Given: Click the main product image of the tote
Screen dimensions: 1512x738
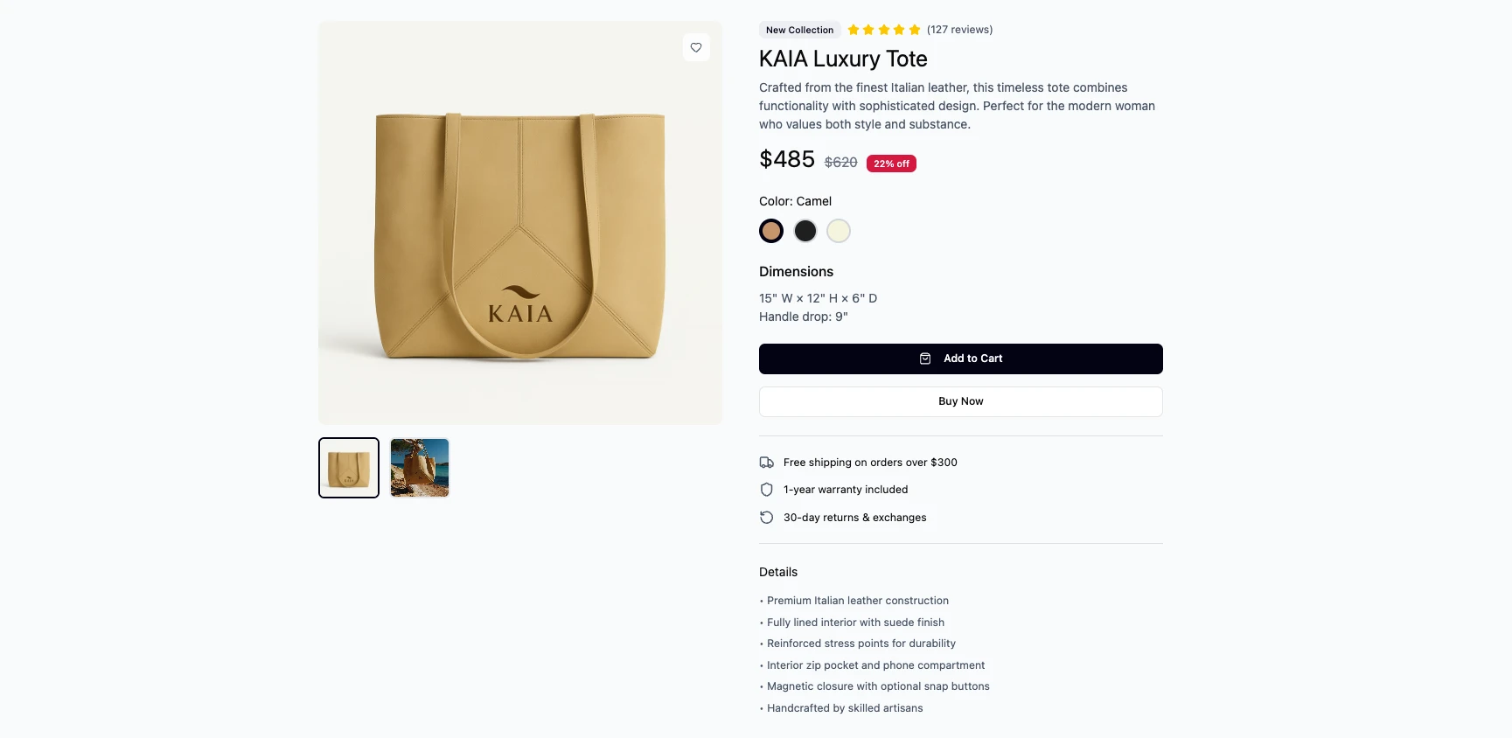Looking at the screenshot, I should point(519,222).
